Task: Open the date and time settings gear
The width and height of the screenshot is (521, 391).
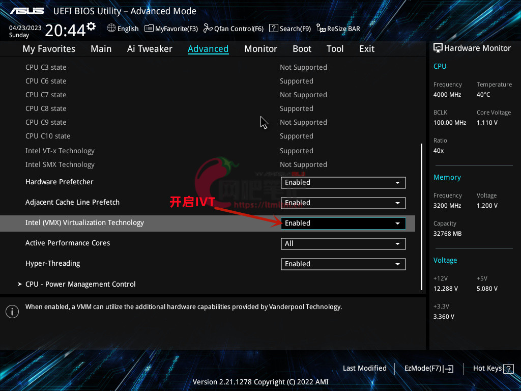Action: click(91, 26)
